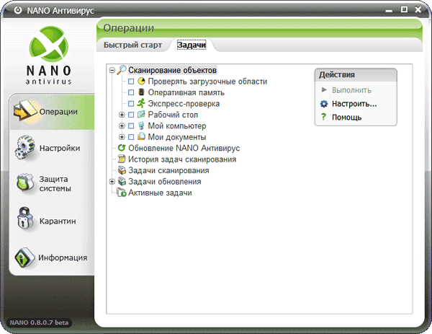This screenshot has width=432, height=334.
Task: Open Помощь from the actions panel
Action: [346, 117]
